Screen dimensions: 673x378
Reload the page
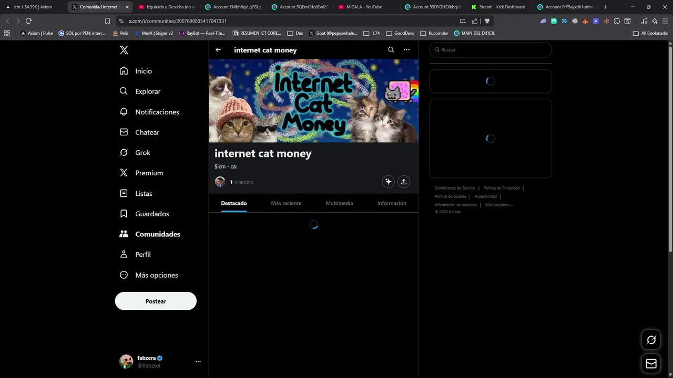pos(28,21)
